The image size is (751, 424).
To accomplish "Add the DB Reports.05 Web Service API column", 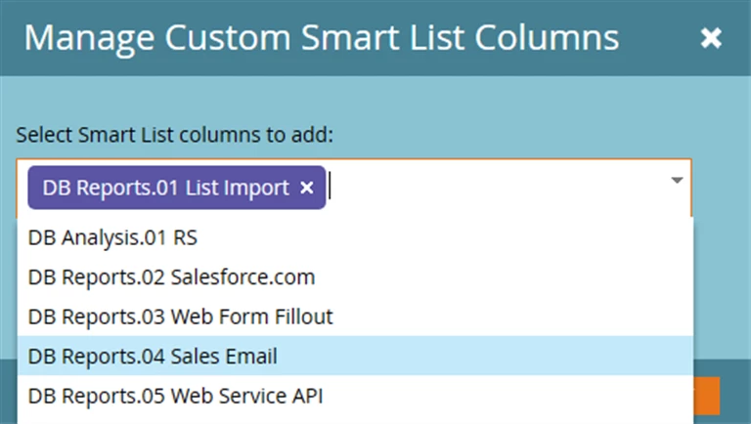I will click(175, 397).
